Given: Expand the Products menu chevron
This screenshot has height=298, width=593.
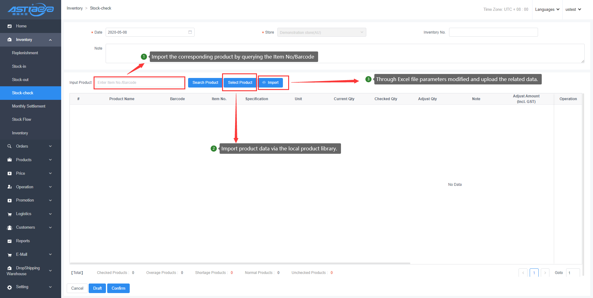Looking at the screenshot, I should click(50, 160).
